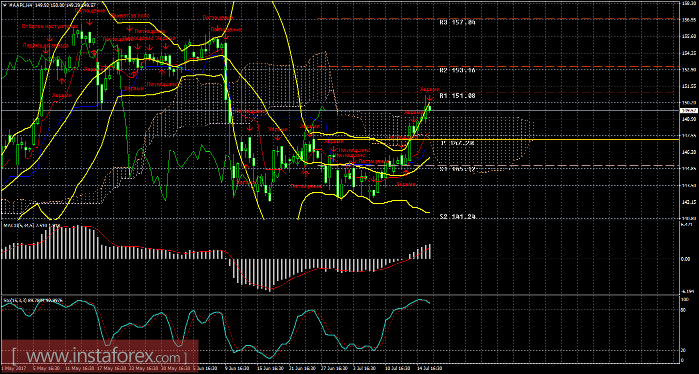
Task: Click the R3 157.04 resistance label
Action: 457,22
